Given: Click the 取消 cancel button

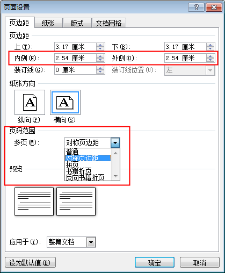Looking at the screenshot, I should pos(200,263).
